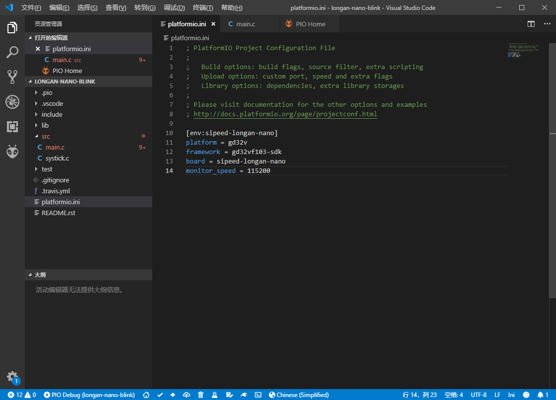Click the errors and warnings status indicator
The width and height of the screenshot is (556, 400).
pos(22,395)
